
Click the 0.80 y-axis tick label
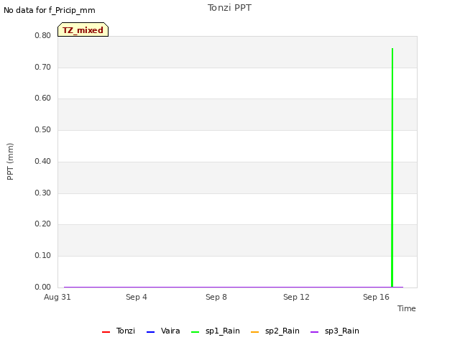[x=43, y=35]
